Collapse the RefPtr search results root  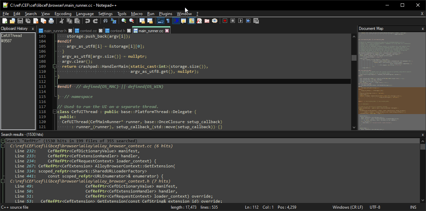3,141
